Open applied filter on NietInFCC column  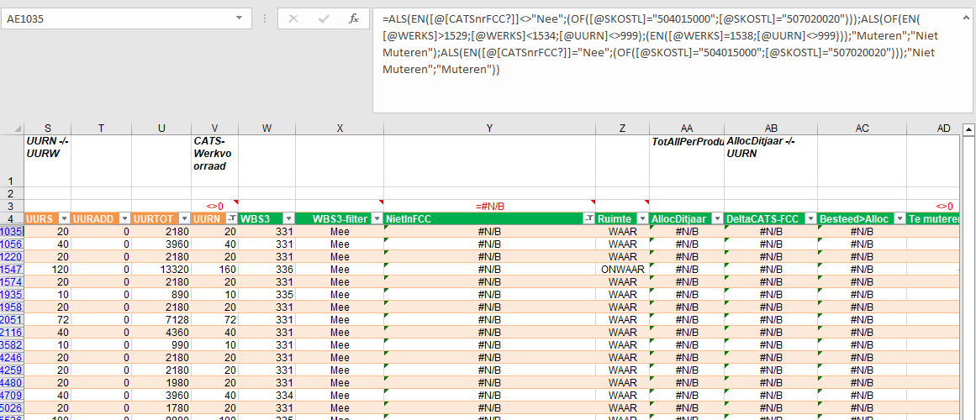pyautogui.click(x=588, y=218)
